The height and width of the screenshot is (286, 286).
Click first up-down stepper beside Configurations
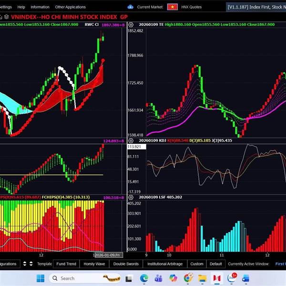[23, 264]
